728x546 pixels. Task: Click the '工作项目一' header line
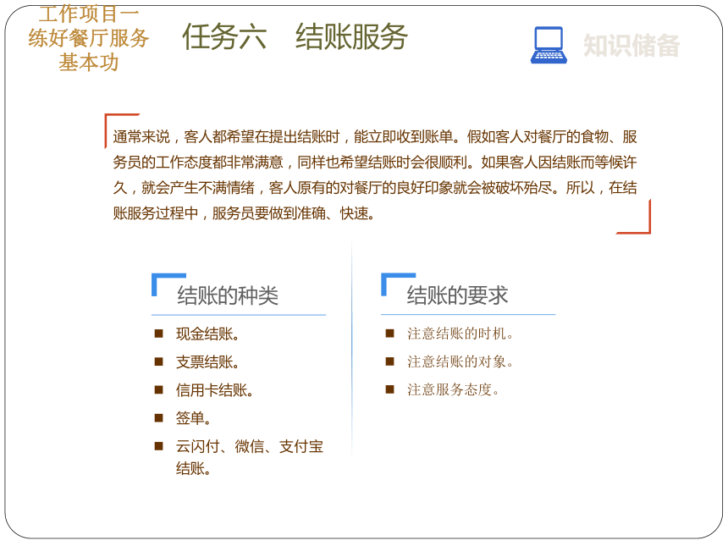(x=89, y=14)
